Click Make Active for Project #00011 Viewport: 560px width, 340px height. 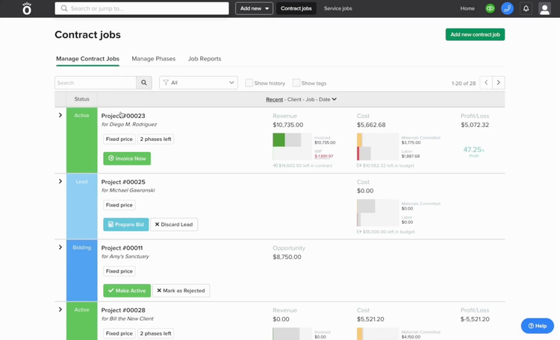pyautogui.click(x=127, y=290)
